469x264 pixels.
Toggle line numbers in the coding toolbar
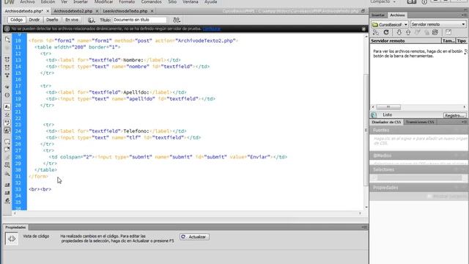point(7,106)
